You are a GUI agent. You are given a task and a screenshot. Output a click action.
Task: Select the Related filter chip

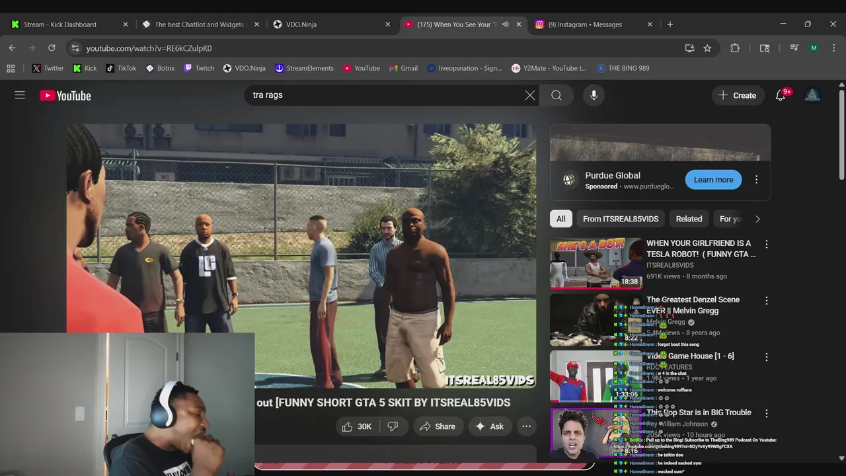click(689, 219)
